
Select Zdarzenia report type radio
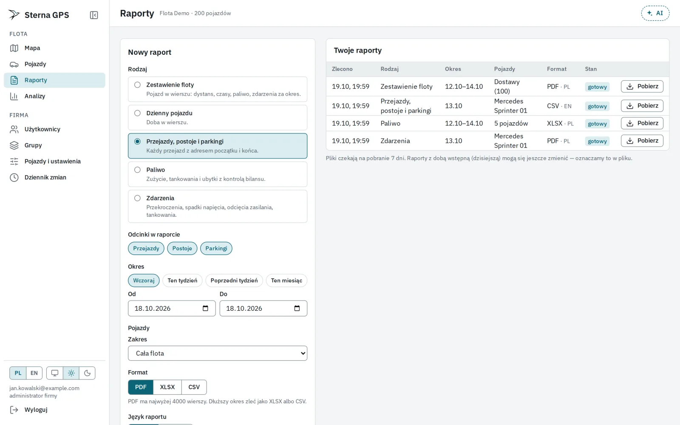coord(137,198)
